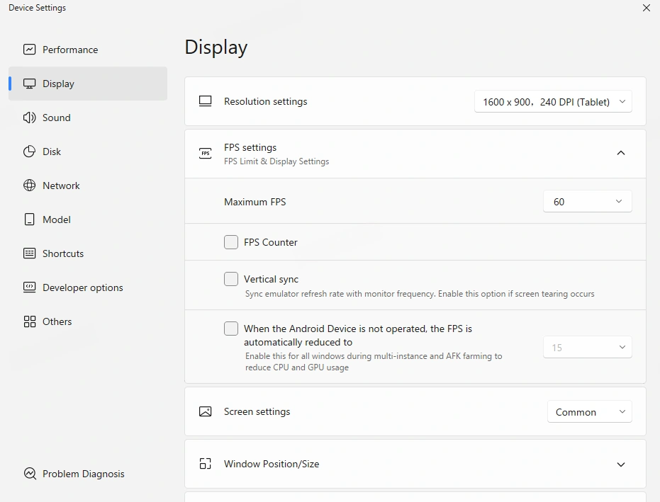Open Shortcuts settings
The width and height of the screenshot is (660, 502).
click(x=88, y=253)
